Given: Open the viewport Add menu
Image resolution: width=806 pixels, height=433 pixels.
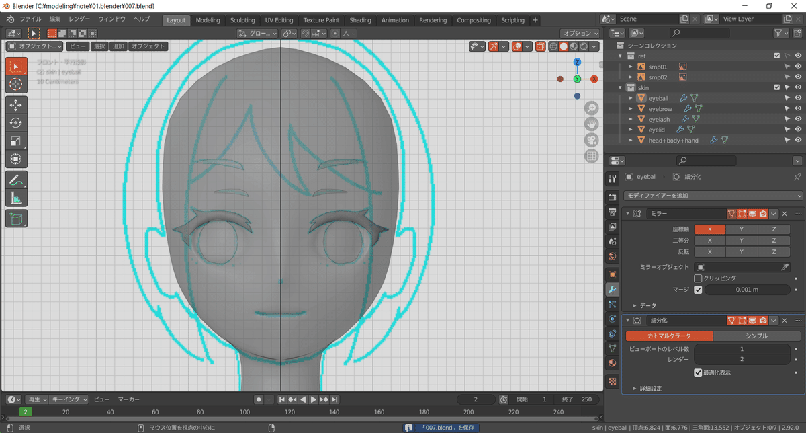Looking at the screenshot, I should (118, 46).
